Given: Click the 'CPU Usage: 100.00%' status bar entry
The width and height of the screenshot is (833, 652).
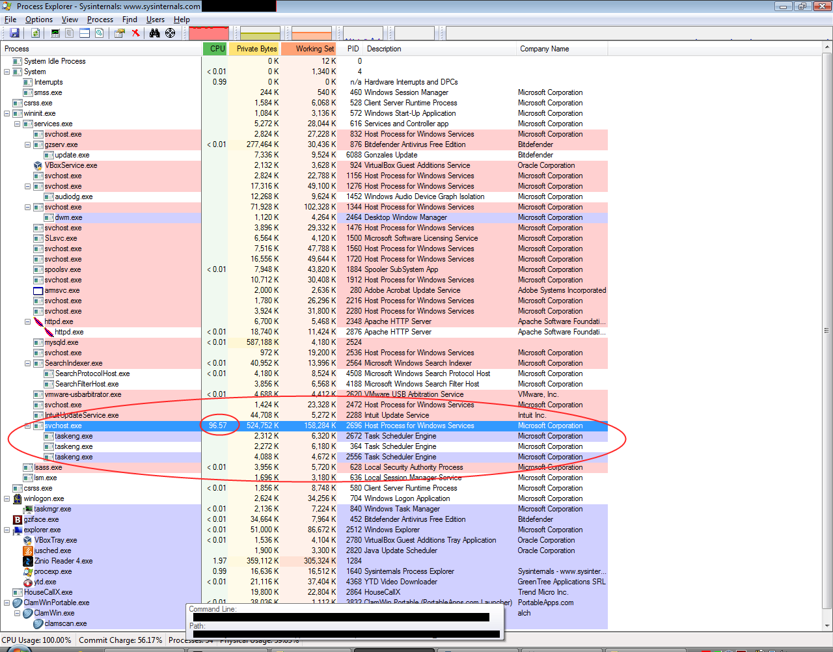Looking at the screenshot, I should click(x=36, y=640).
